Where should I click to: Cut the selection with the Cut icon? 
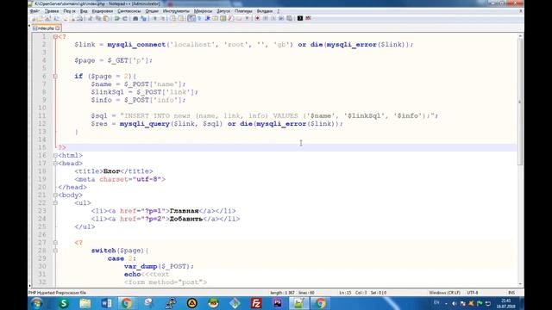[90, 18]
